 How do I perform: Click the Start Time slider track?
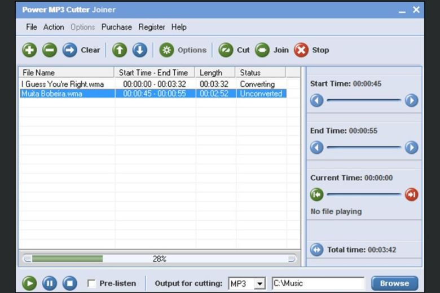(364, 100)
